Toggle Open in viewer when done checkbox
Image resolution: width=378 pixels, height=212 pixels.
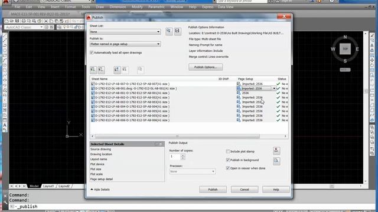click(x=227, y=168)
